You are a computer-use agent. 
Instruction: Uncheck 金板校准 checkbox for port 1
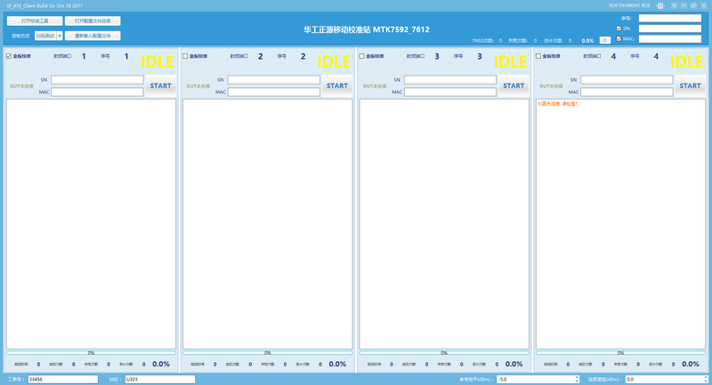(x=9, y=56)
